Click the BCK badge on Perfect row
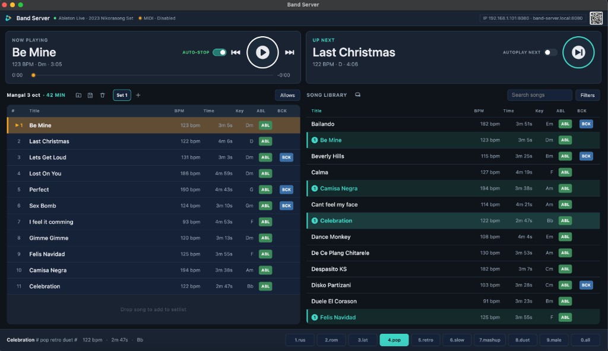The image size is (608, 351). tap(286, 189)
